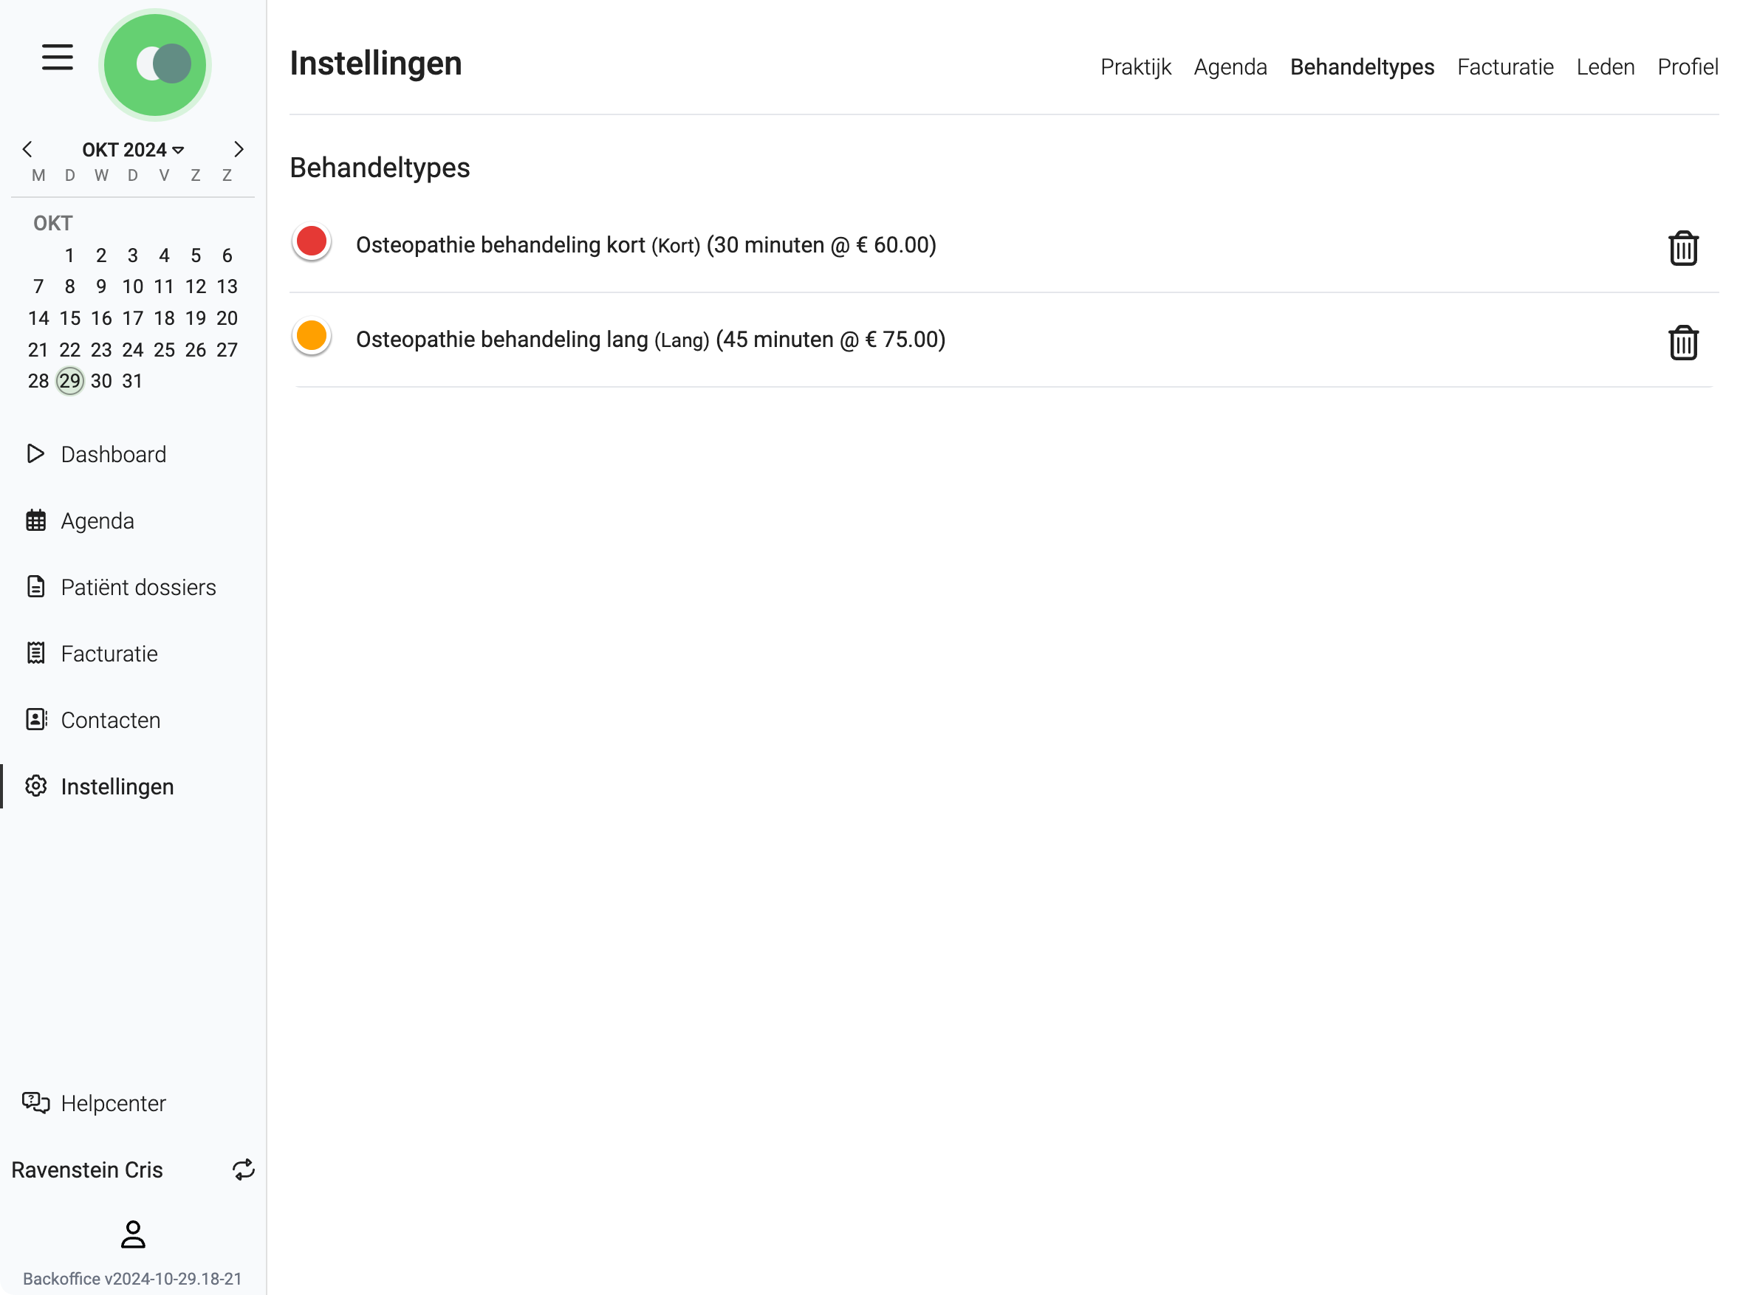
Task: Open Contacten in sidebar
Action: [110, 720]
